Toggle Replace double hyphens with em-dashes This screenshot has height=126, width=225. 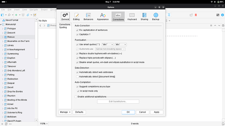[x=77, y=54]
